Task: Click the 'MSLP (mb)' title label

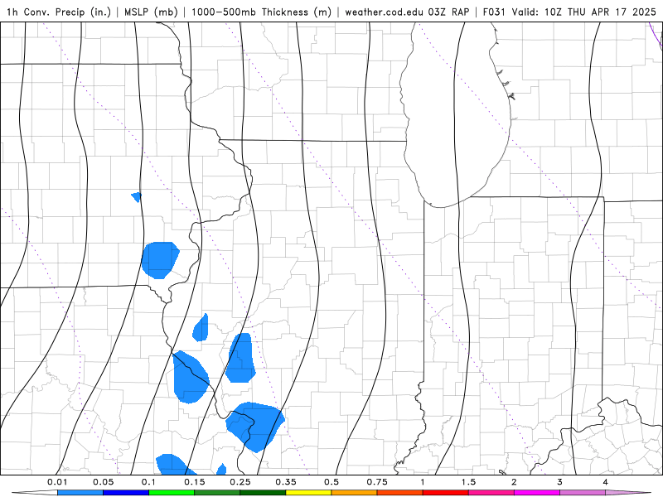Action: coord(151,12)
